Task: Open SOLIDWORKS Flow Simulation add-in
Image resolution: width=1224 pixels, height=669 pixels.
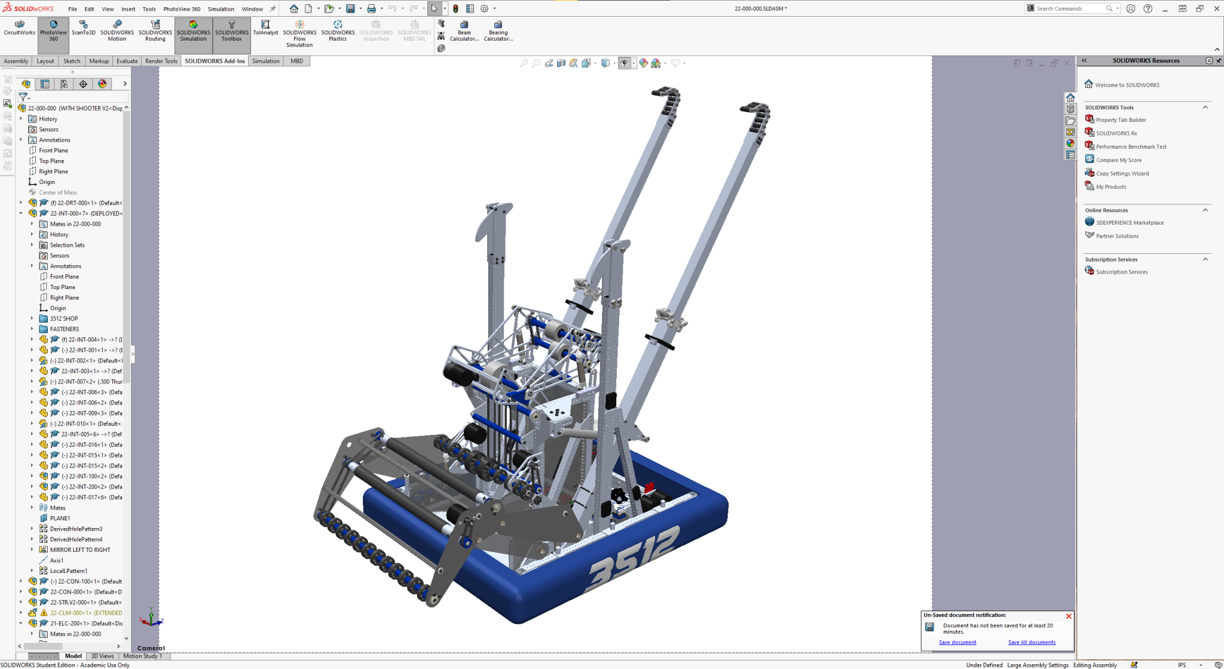Action: coord(299,33)
